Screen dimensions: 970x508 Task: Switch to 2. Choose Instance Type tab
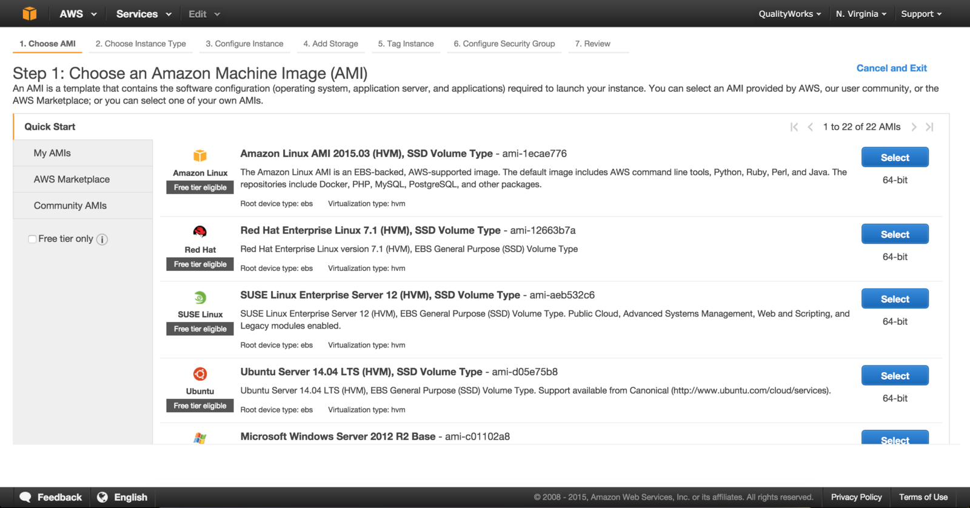[141, 44]
